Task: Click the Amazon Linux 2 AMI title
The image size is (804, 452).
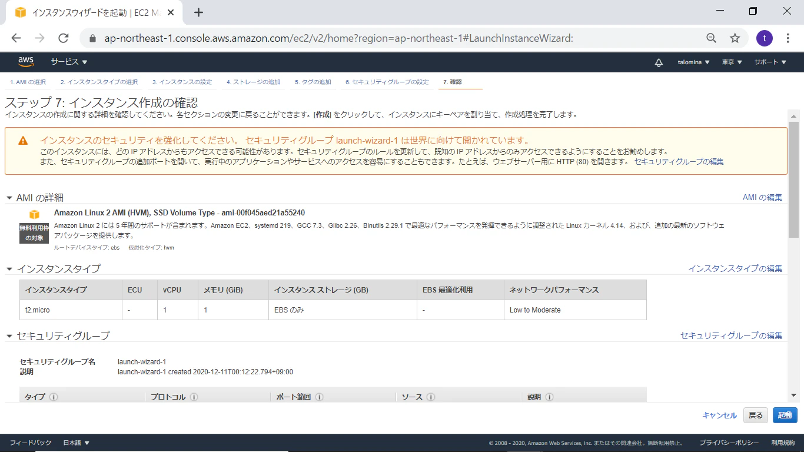Action: tap(180, 212)
